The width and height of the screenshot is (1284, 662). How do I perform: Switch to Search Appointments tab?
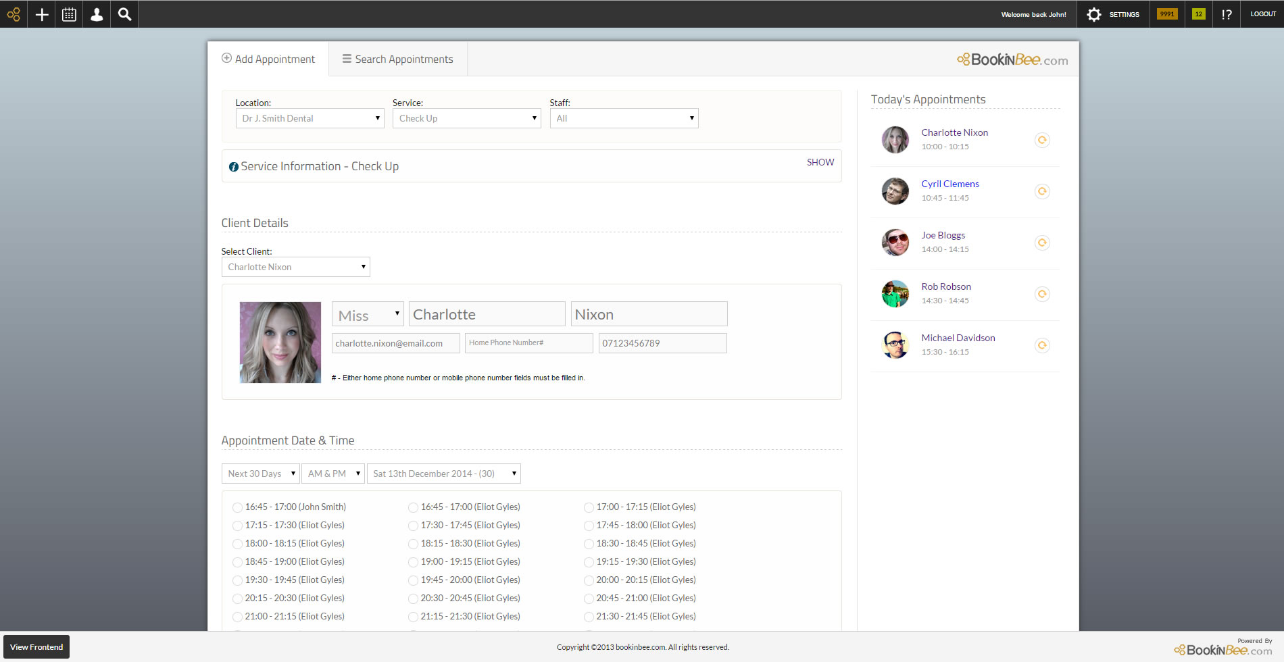[x=397, y=59]
